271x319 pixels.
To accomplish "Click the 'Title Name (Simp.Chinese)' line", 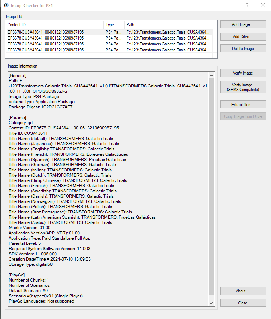I will (x=68, y=180).
